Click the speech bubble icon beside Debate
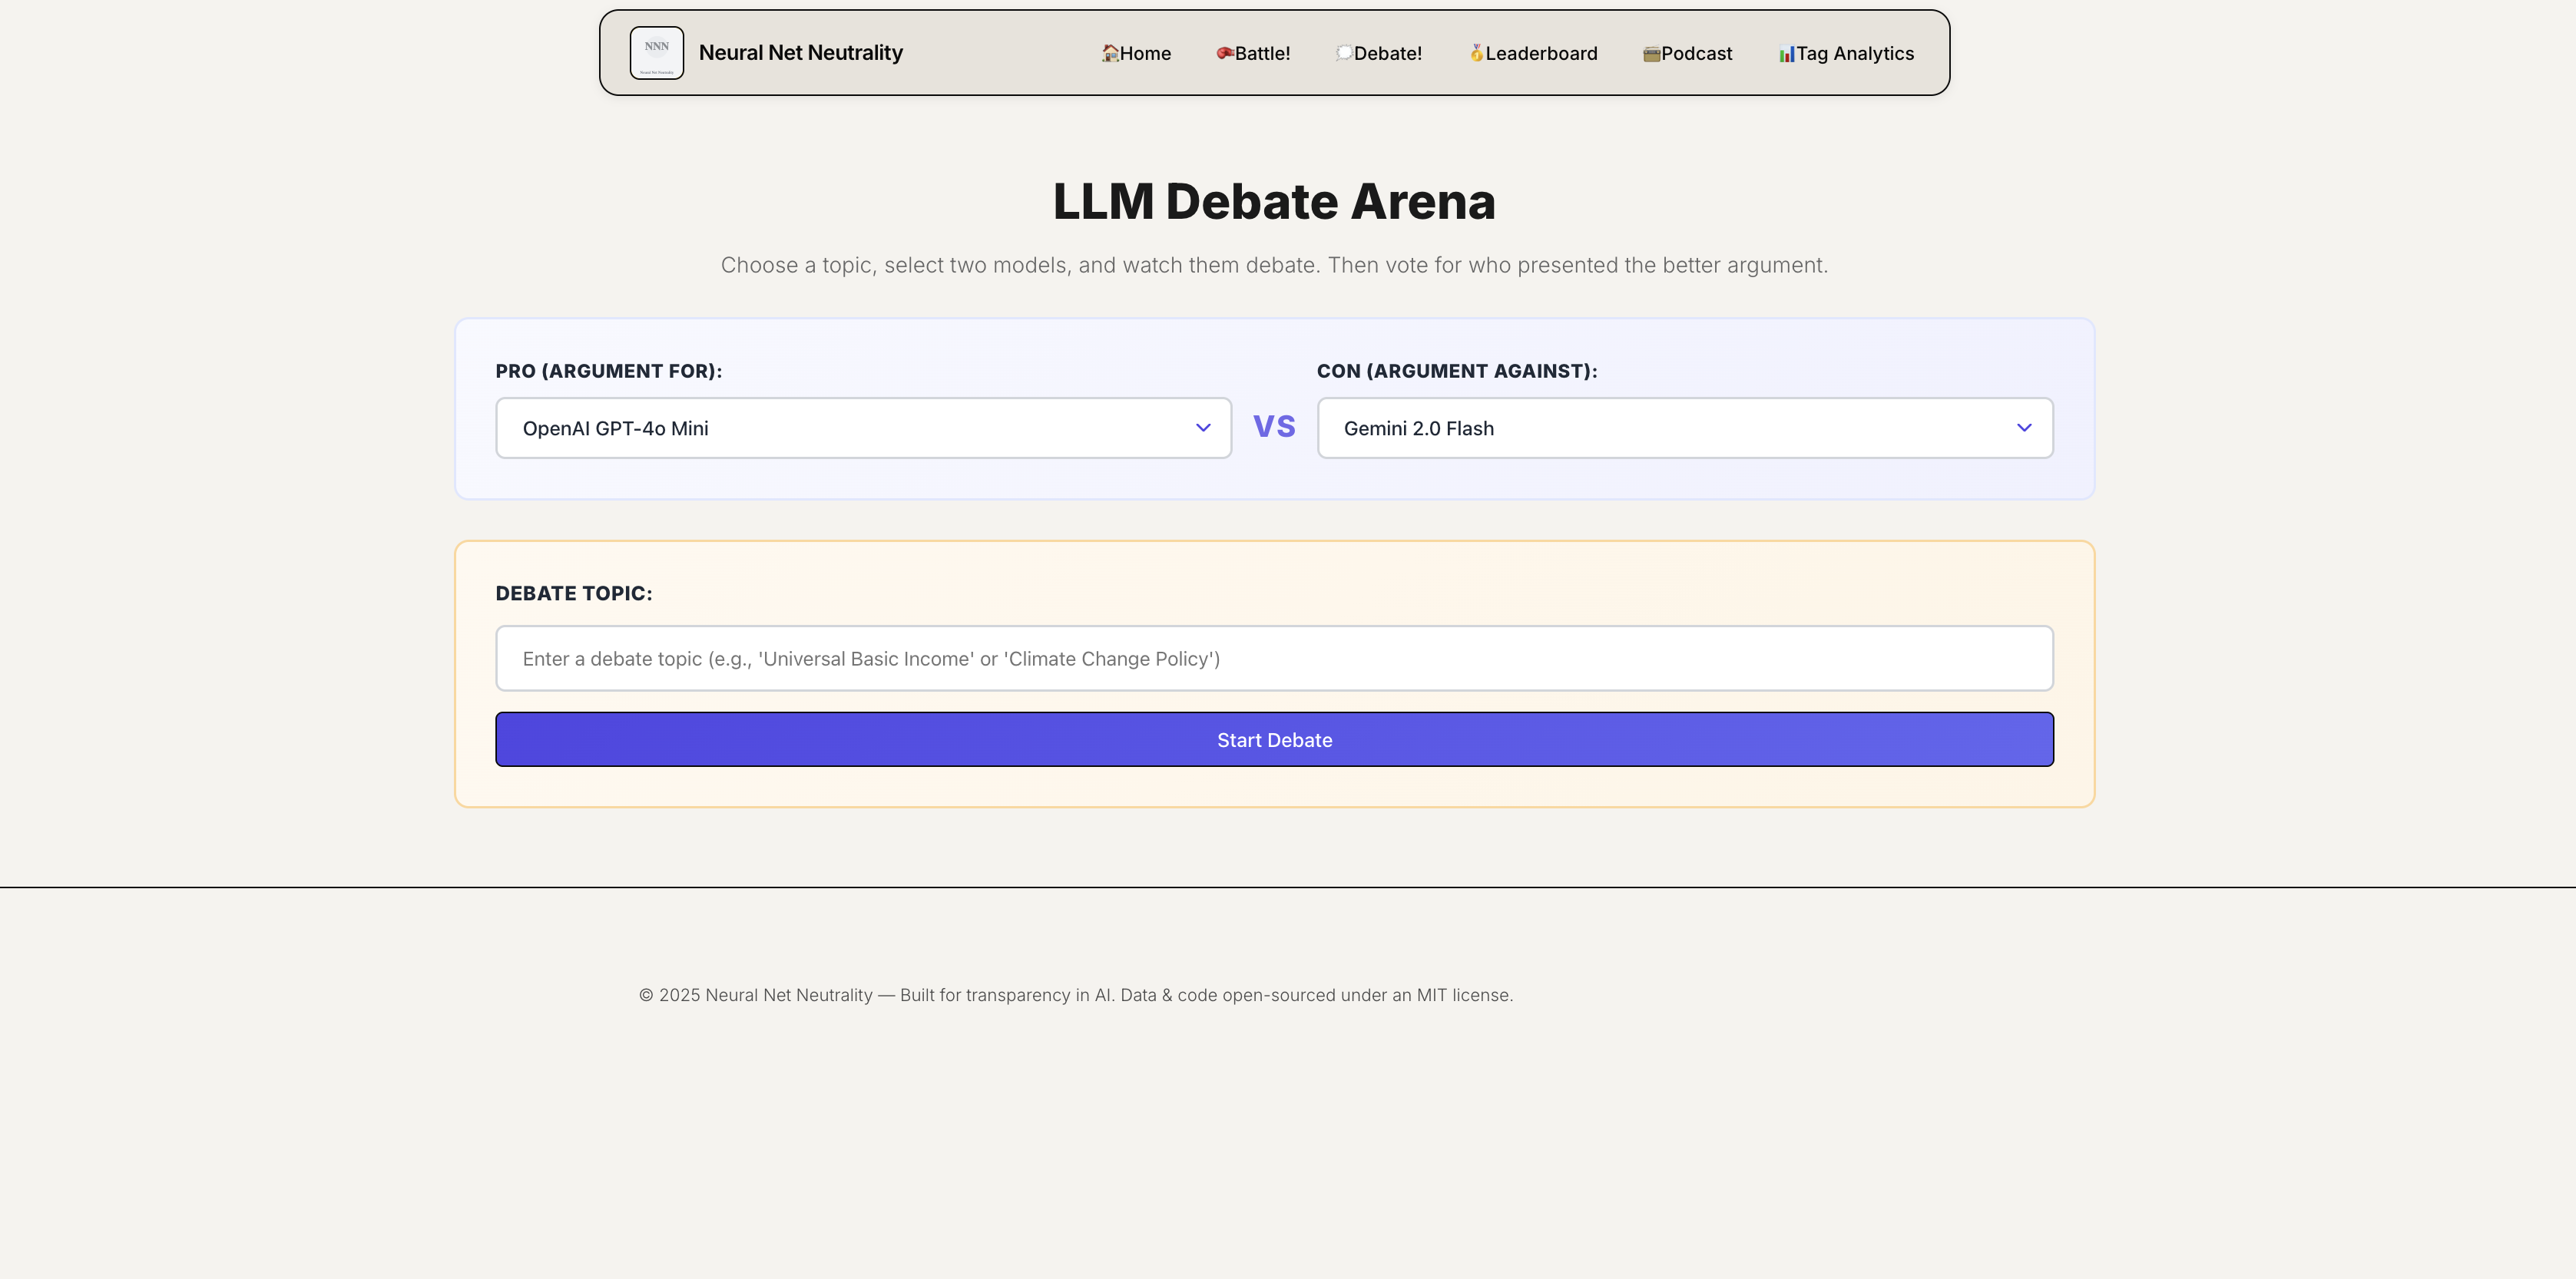The image size is (2576, 1279). (1343, 53)
